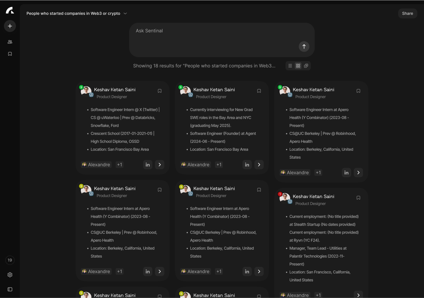Viewport: 424px width, 298px height.
Task: Click avatar with green 9 badge on Apero Health card
Action: 285,91
